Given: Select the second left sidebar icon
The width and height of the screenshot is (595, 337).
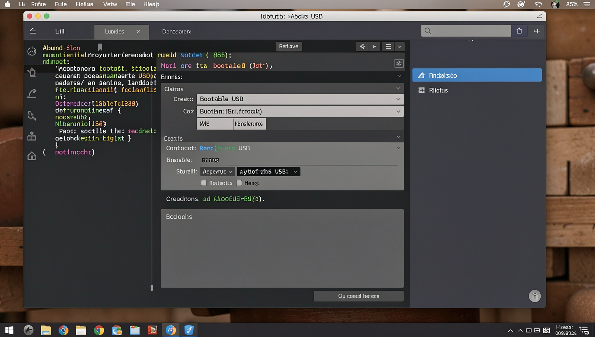Looking at the screenshot, I should click(x=32, y=72).
